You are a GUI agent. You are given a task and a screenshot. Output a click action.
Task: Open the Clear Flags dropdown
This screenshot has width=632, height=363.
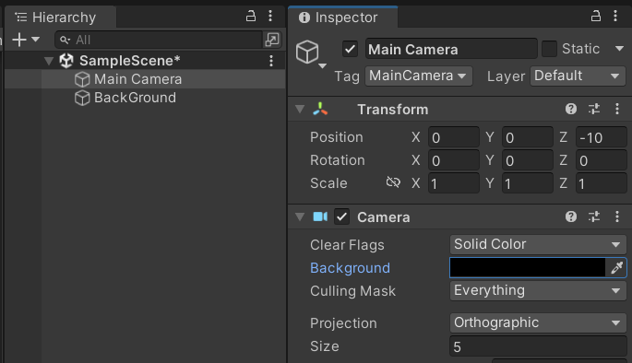(538, 244)
